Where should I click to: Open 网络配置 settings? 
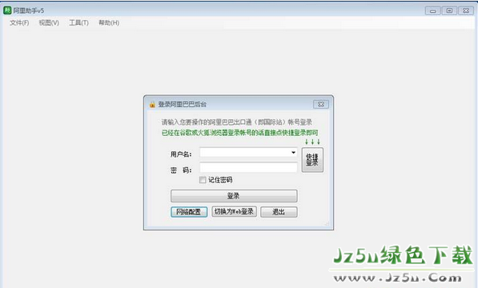pos(189,212)
